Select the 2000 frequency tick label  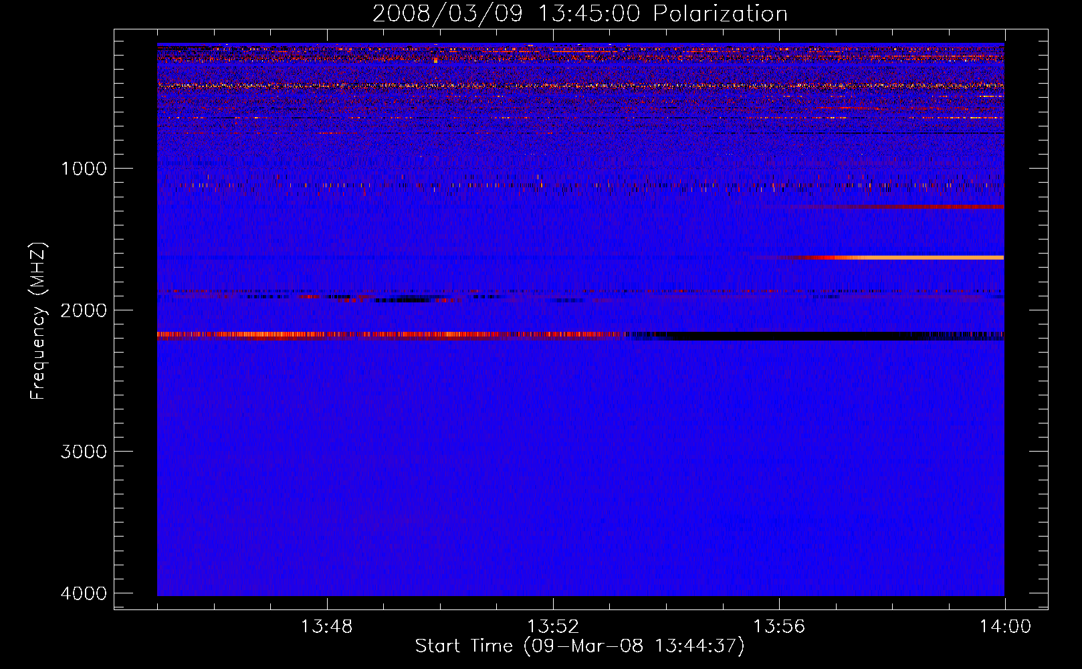click(x=84, y=310)
